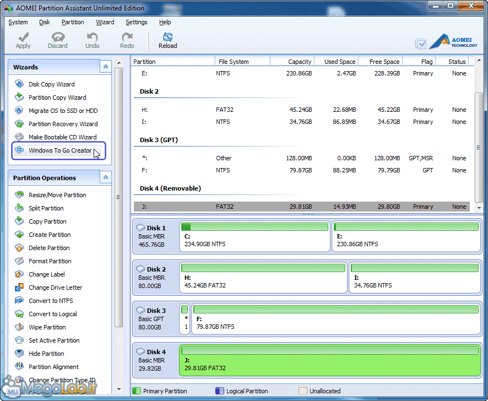Viewport: 488px width, 401px height.
Task: Sort by the Partition column header
Action: (173, 61)
